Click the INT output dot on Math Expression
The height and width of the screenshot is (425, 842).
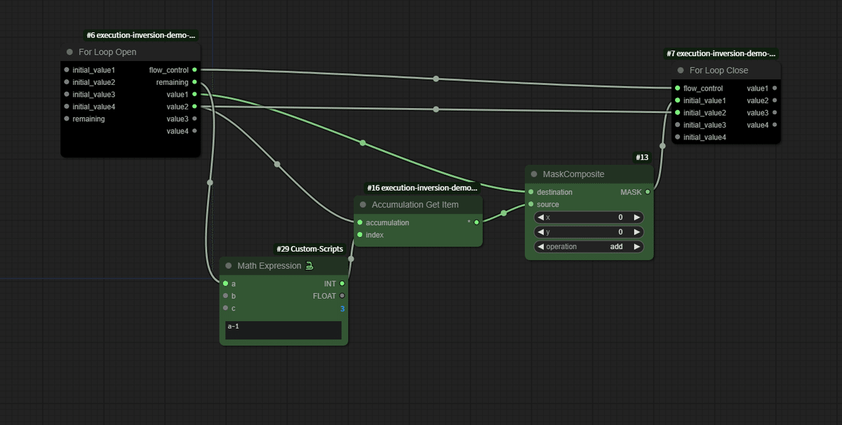click(341, 283)
